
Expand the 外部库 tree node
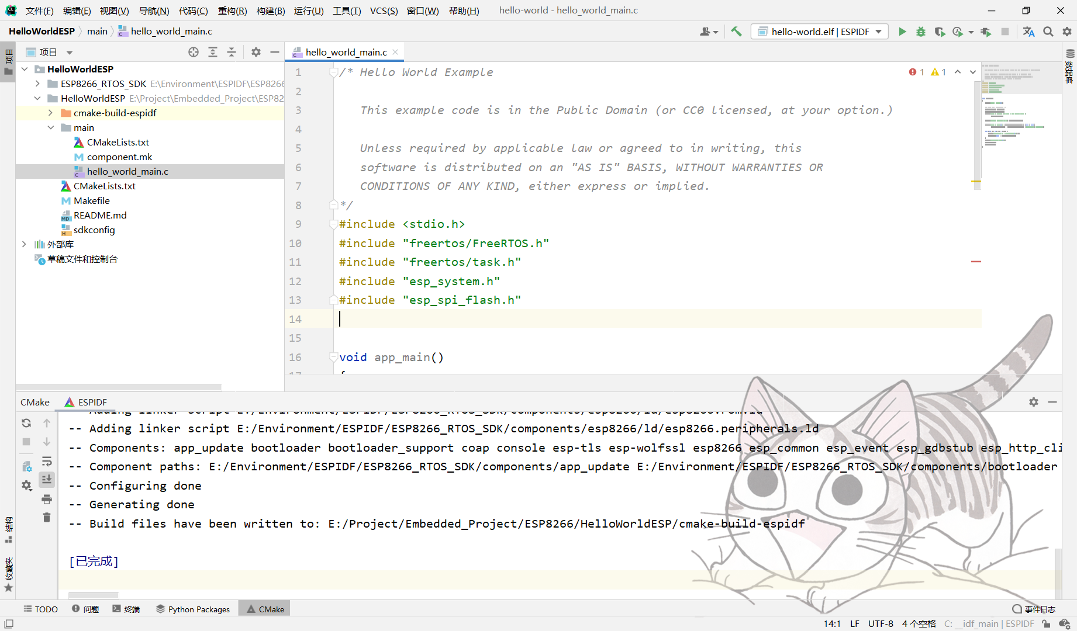(x=24, y=244)
